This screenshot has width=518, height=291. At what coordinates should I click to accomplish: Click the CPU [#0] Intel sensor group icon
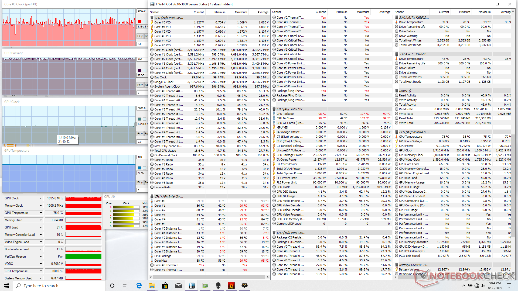(152, 18)
